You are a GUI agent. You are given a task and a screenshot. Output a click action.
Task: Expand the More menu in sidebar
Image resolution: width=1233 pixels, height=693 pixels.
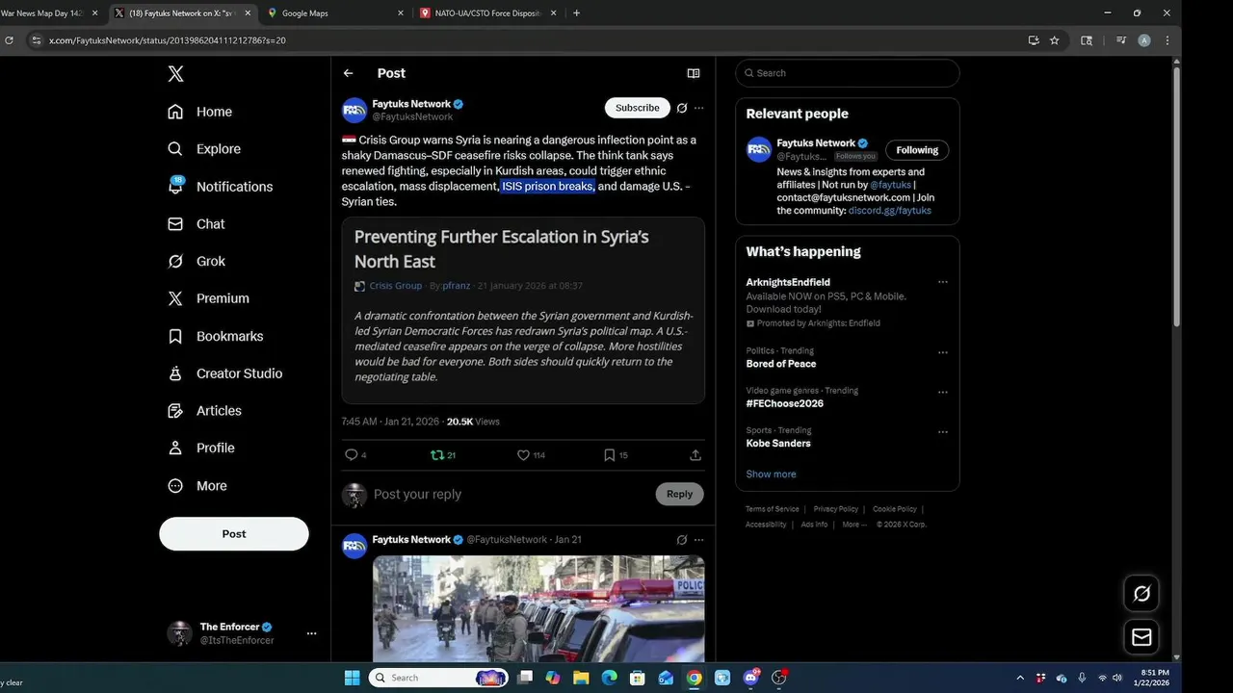tap(198, 486)
